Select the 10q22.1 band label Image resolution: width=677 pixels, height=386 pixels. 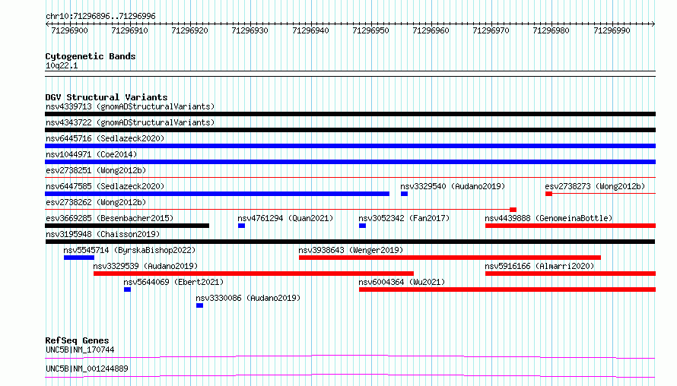62,65
